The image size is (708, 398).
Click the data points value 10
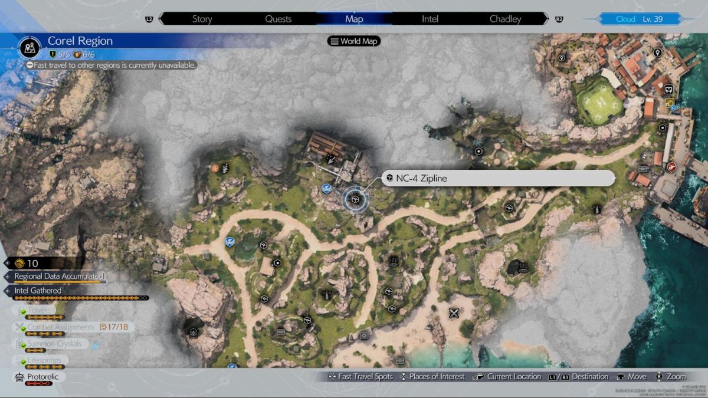pyautogui.click(x=33, y=264)
